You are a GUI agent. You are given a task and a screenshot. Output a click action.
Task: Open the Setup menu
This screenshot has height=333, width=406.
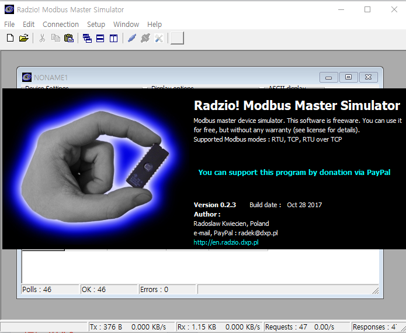click(96, 25)
